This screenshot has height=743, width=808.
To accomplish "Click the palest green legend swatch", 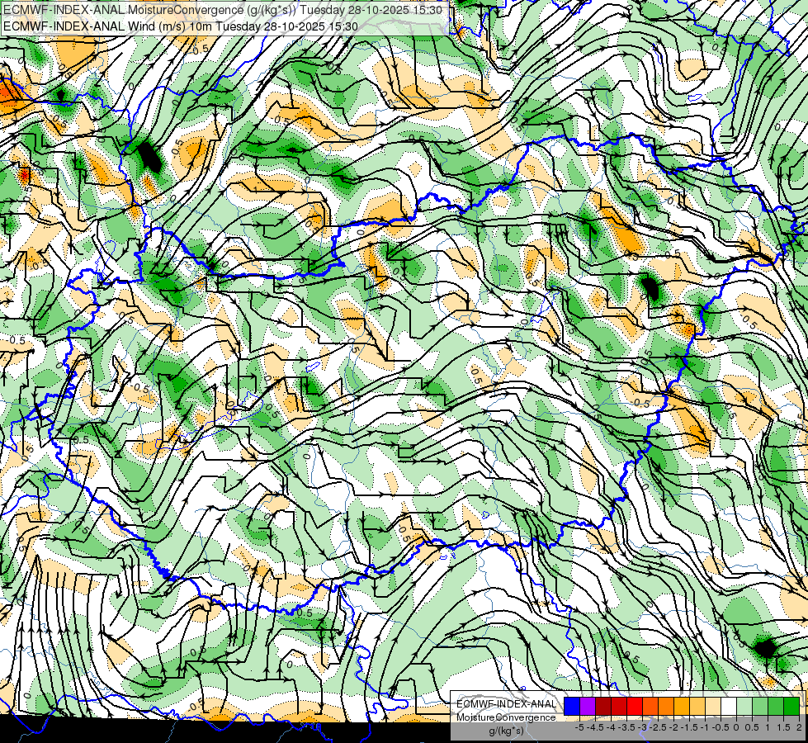I will click(x=744, y=706).
